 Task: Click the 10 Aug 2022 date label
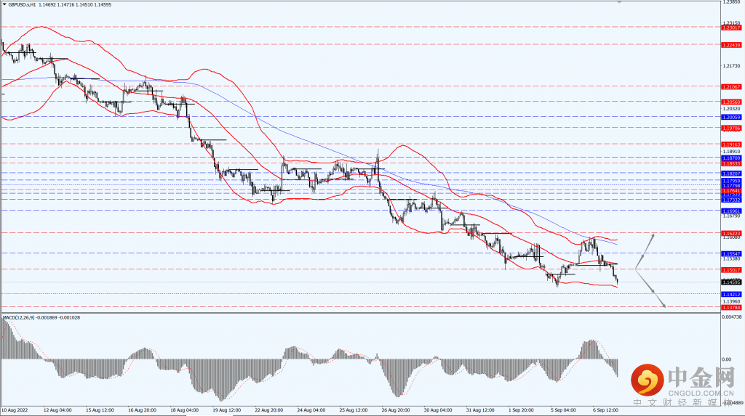15,410
